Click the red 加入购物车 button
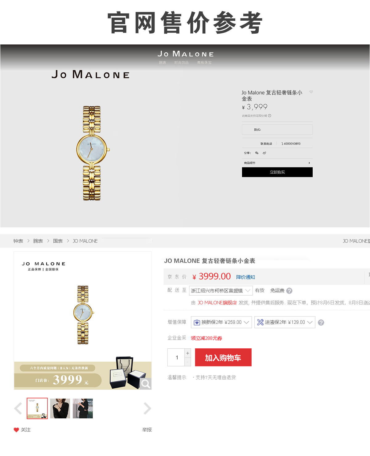The width and height of the screenshot is (370, 456). click(223, 358)
